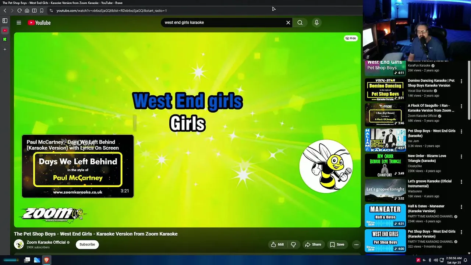Open 'New Order - Bizarre Love Triangle (karaoke)' title

coord(427,158)
